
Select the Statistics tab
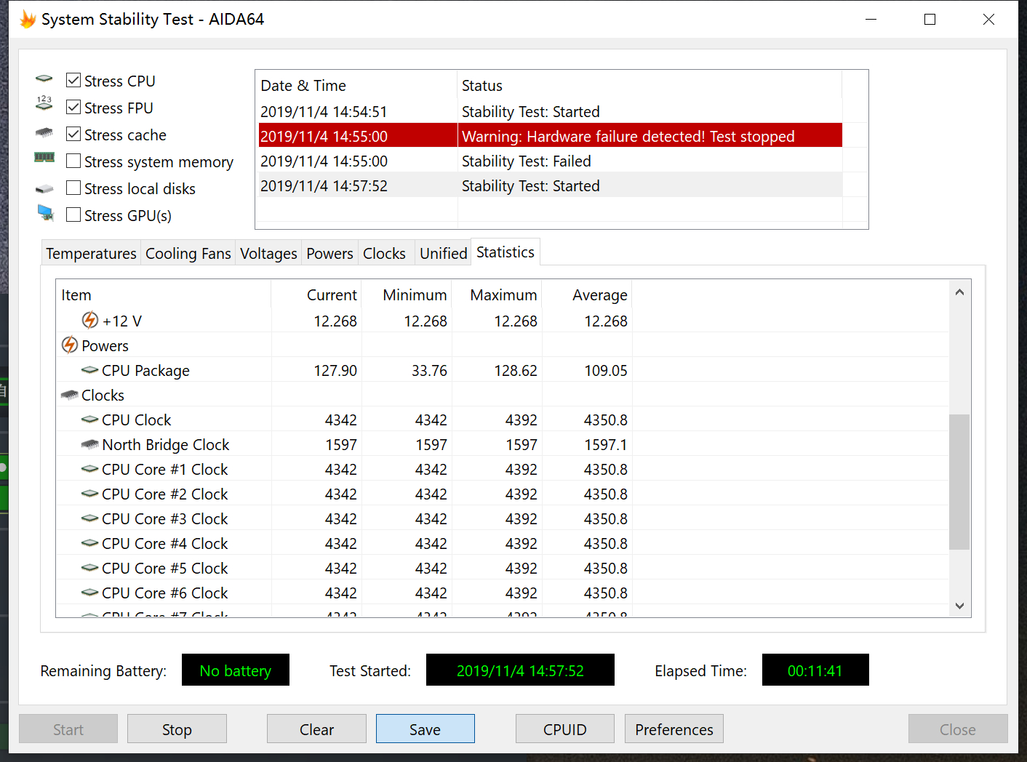coord(505,252)
